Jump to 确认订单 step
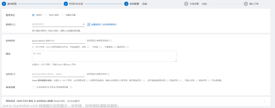 tap(254, 4)
